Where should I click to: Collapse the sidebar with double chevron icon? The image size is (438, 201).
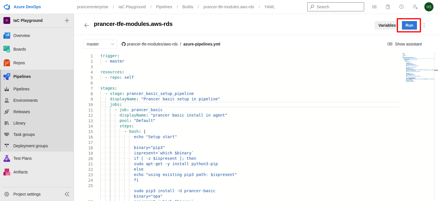pyautogui.click(x=67, y=194)
